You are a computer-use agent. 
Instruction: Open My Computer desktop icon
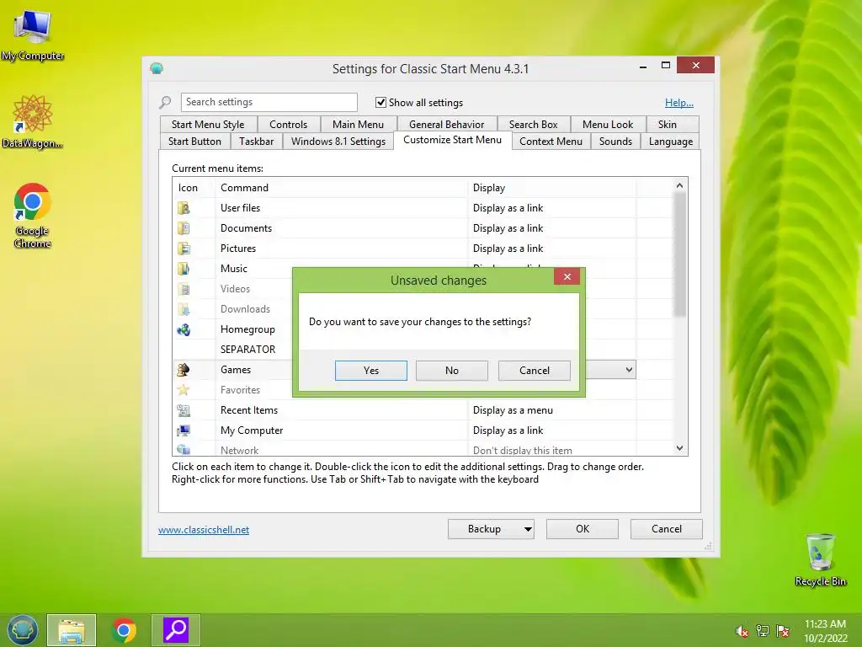(33, 34)
